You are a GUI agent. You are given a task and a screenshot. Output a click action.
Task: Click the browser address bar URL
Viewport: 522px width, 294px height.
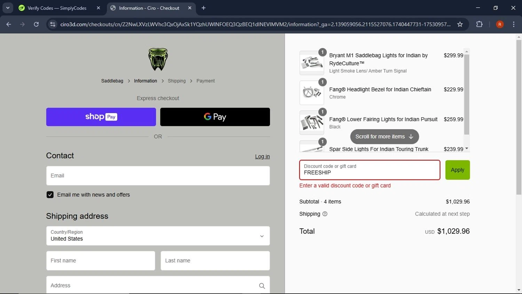(255, 24)
